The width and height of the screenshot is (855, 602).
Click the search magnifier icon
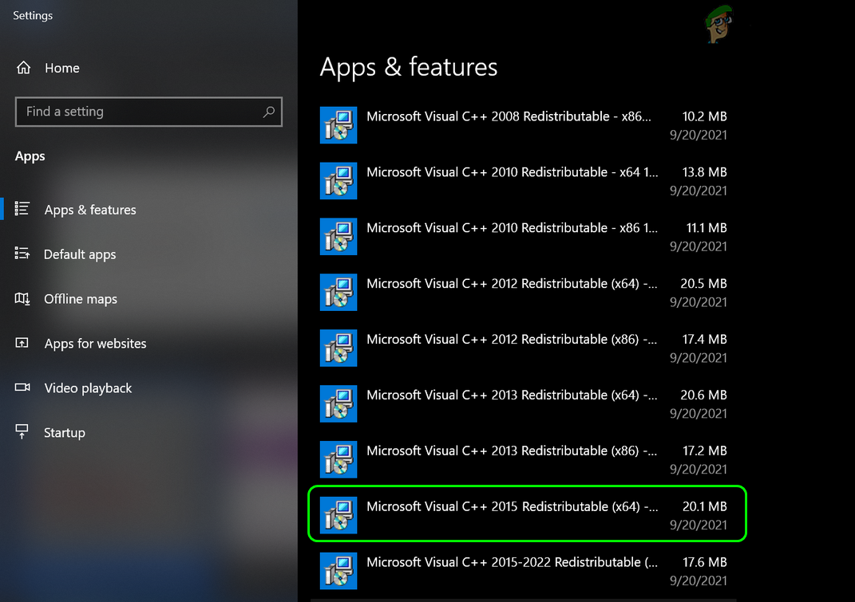tap(268, 112)
